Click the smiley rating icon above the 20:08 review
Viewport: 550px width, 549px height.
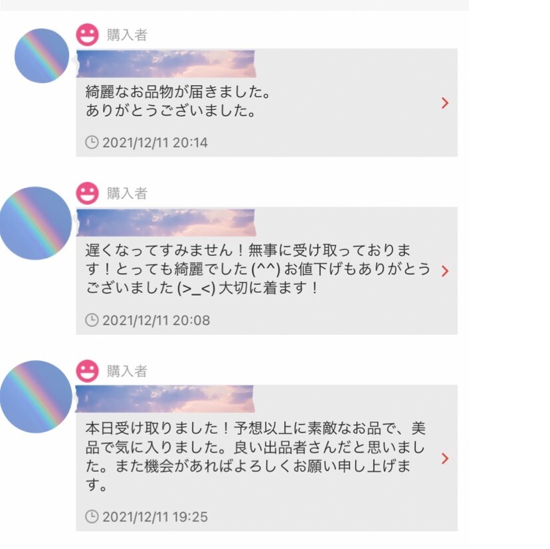87,193
